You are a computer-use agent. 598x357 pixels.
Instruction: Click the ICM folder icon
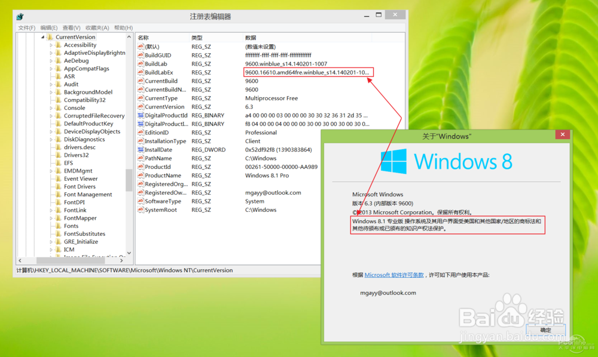pos(59,250)
